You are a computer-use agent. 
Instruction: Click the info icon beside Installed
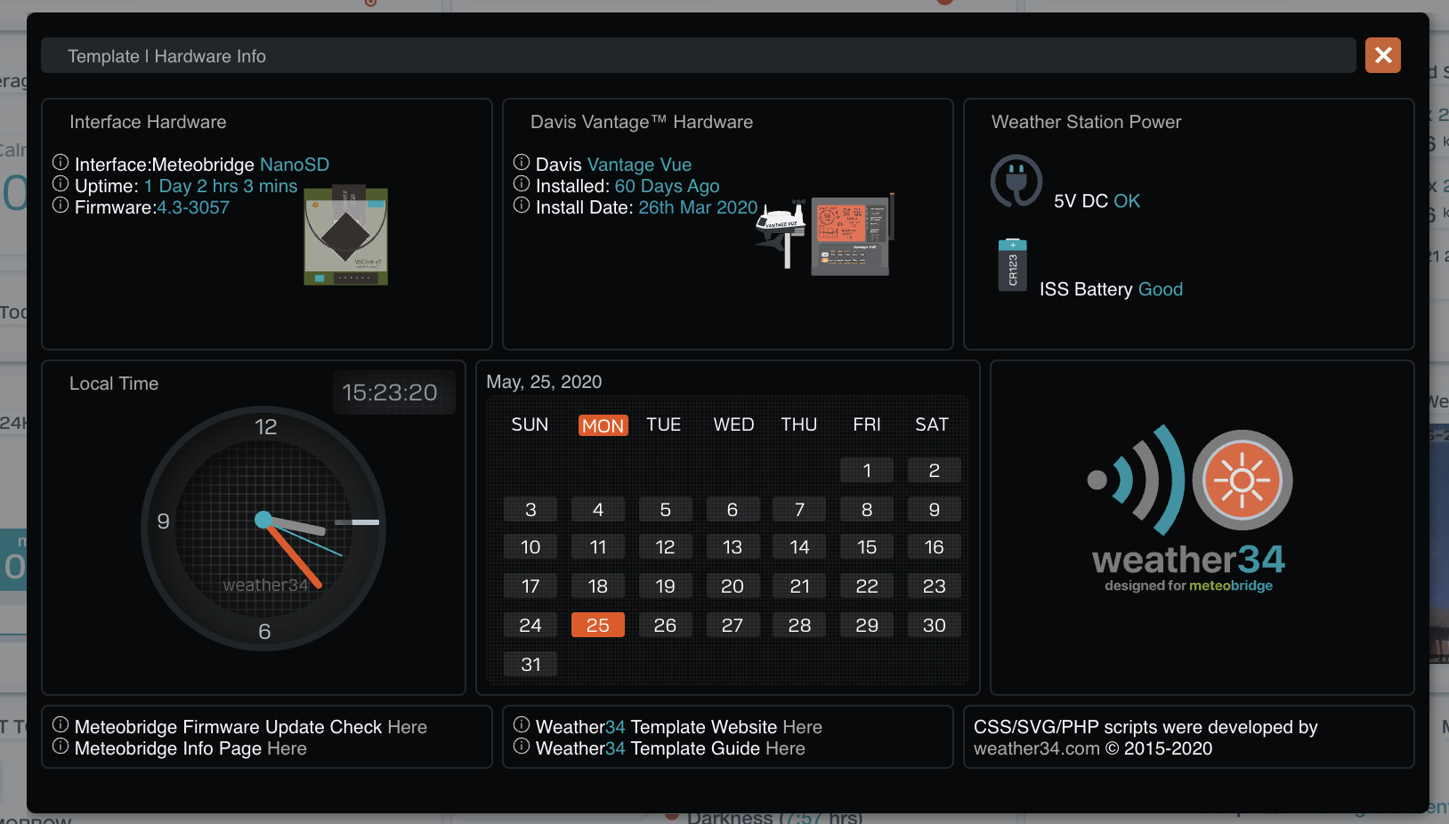tap(522, 183)
